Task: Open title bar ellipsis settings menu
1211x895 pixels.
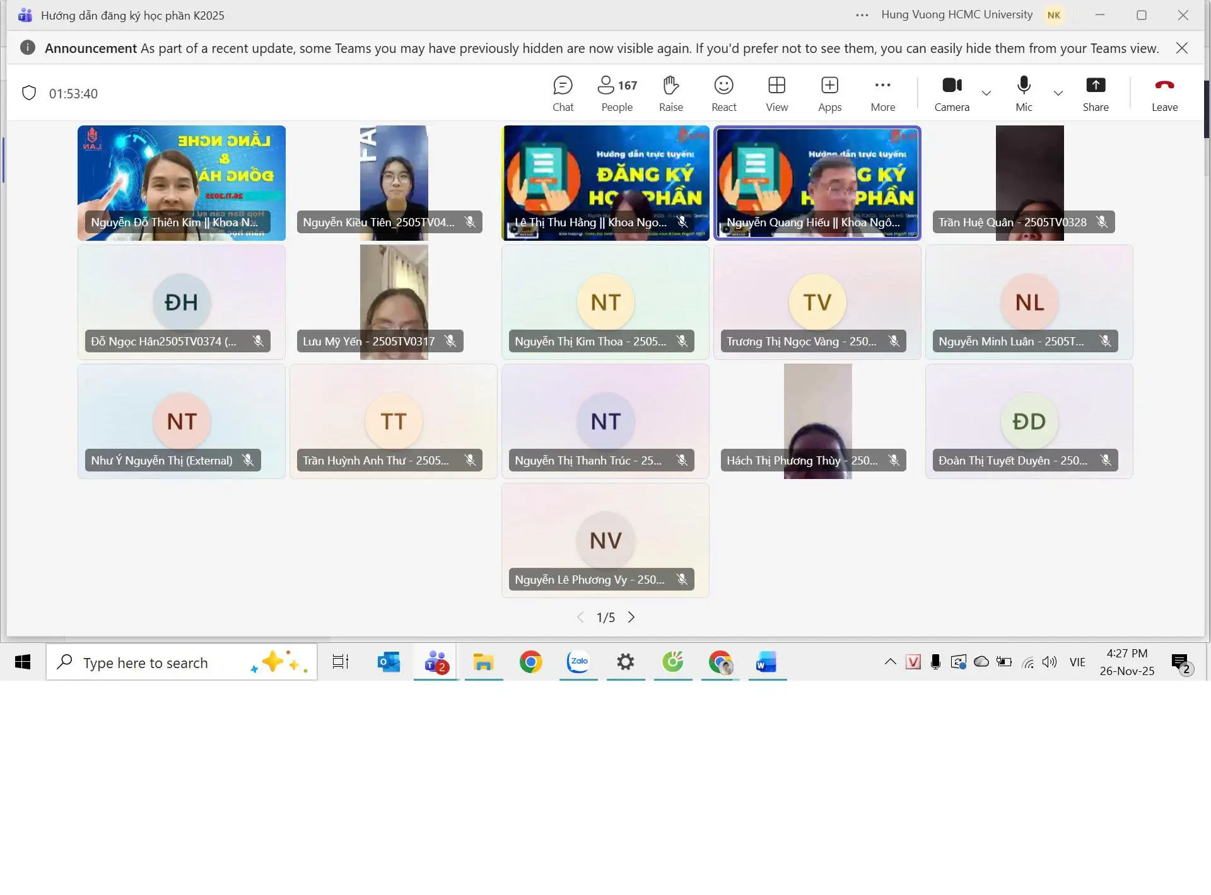Action: pyautogui.click(x=862, y=15)
